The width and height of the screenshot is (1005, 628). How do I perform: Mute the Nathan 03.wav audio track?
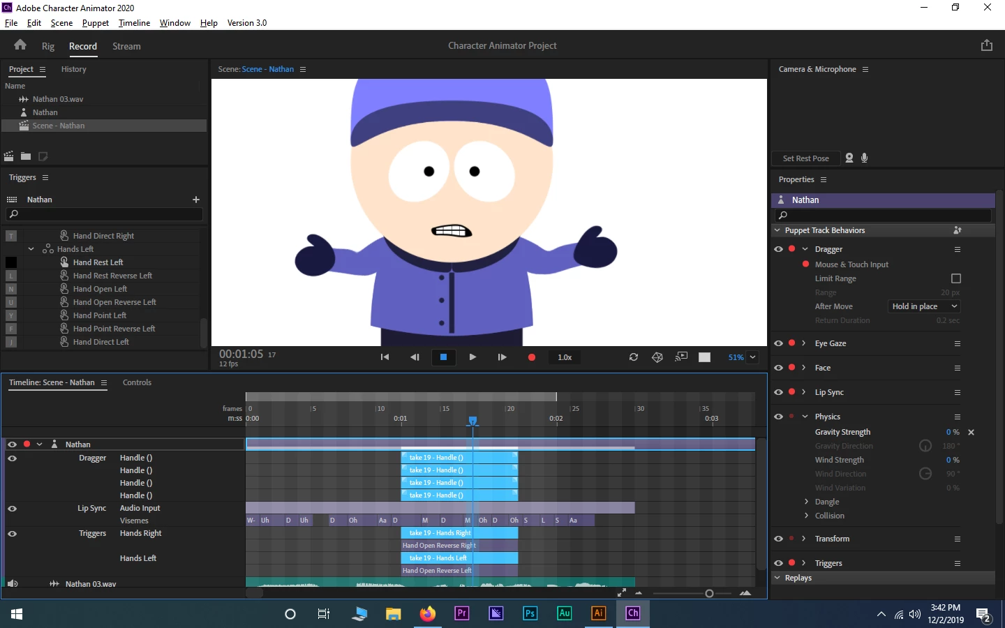[12, 583]
